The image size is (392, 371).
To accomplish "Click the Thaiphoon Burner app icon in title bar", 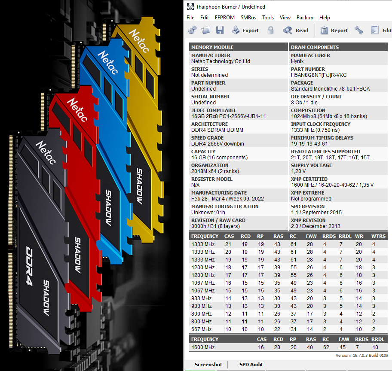I will coord(190,6).
